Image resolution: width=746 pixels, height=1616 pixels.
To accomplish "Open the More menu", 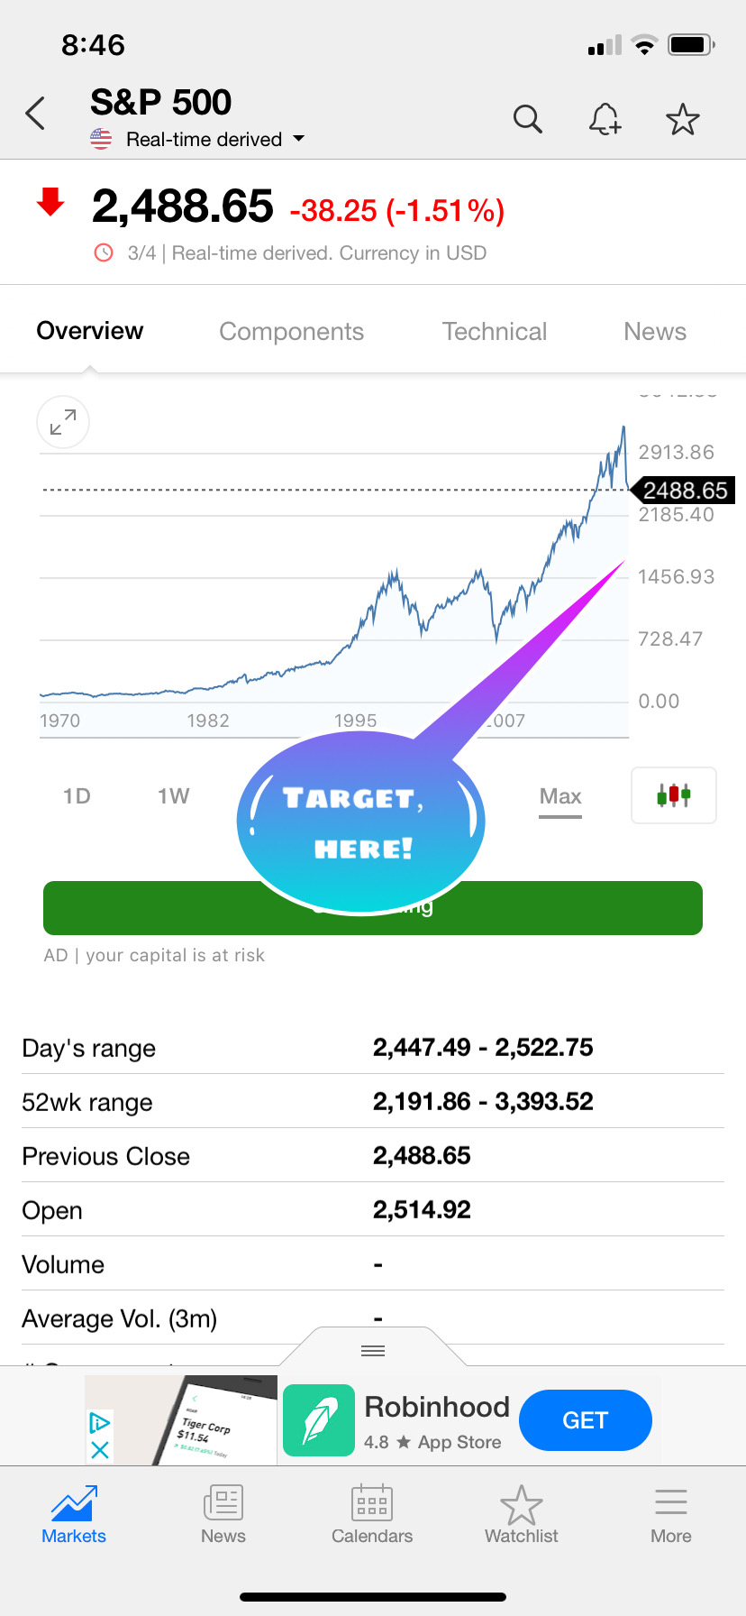I will pos(671,1515).
